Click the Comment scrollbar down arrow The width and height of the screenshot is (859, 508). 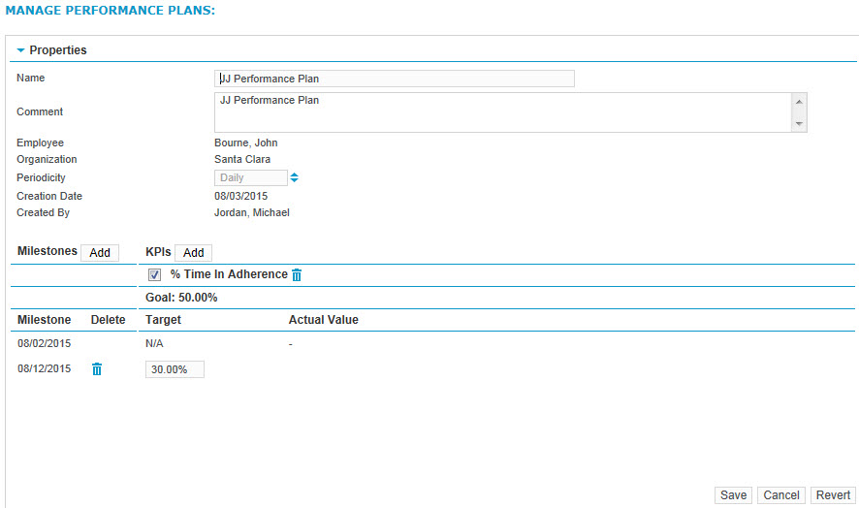(799, 124)
